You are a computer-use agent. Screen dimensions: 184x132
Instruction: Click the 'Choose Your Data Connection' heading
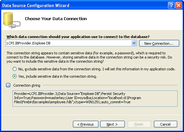pos(56,19)
